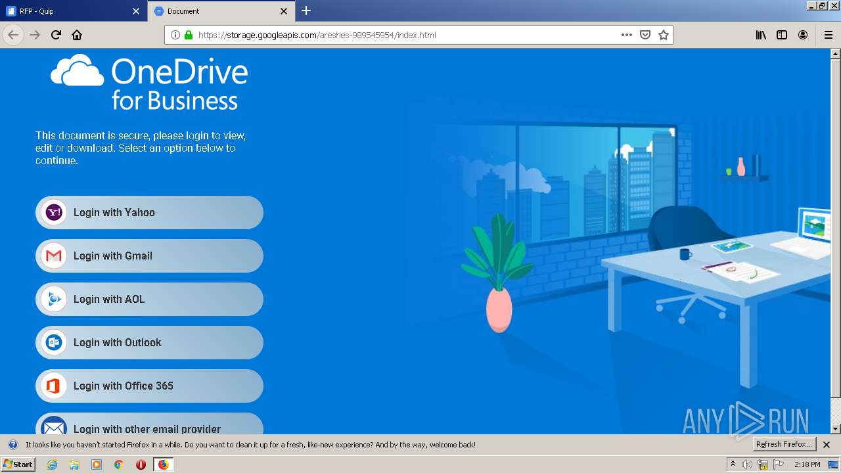Choose Login with Yahoo
This screenshot has width=841, height=473.
[149, 213]
